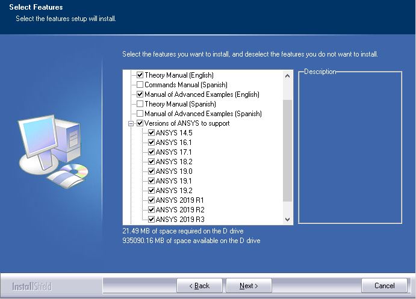This screenshot has height=299, width=416.
Task: Uncheck ANSYS 16.1 support
Action: tap(152, 143)
